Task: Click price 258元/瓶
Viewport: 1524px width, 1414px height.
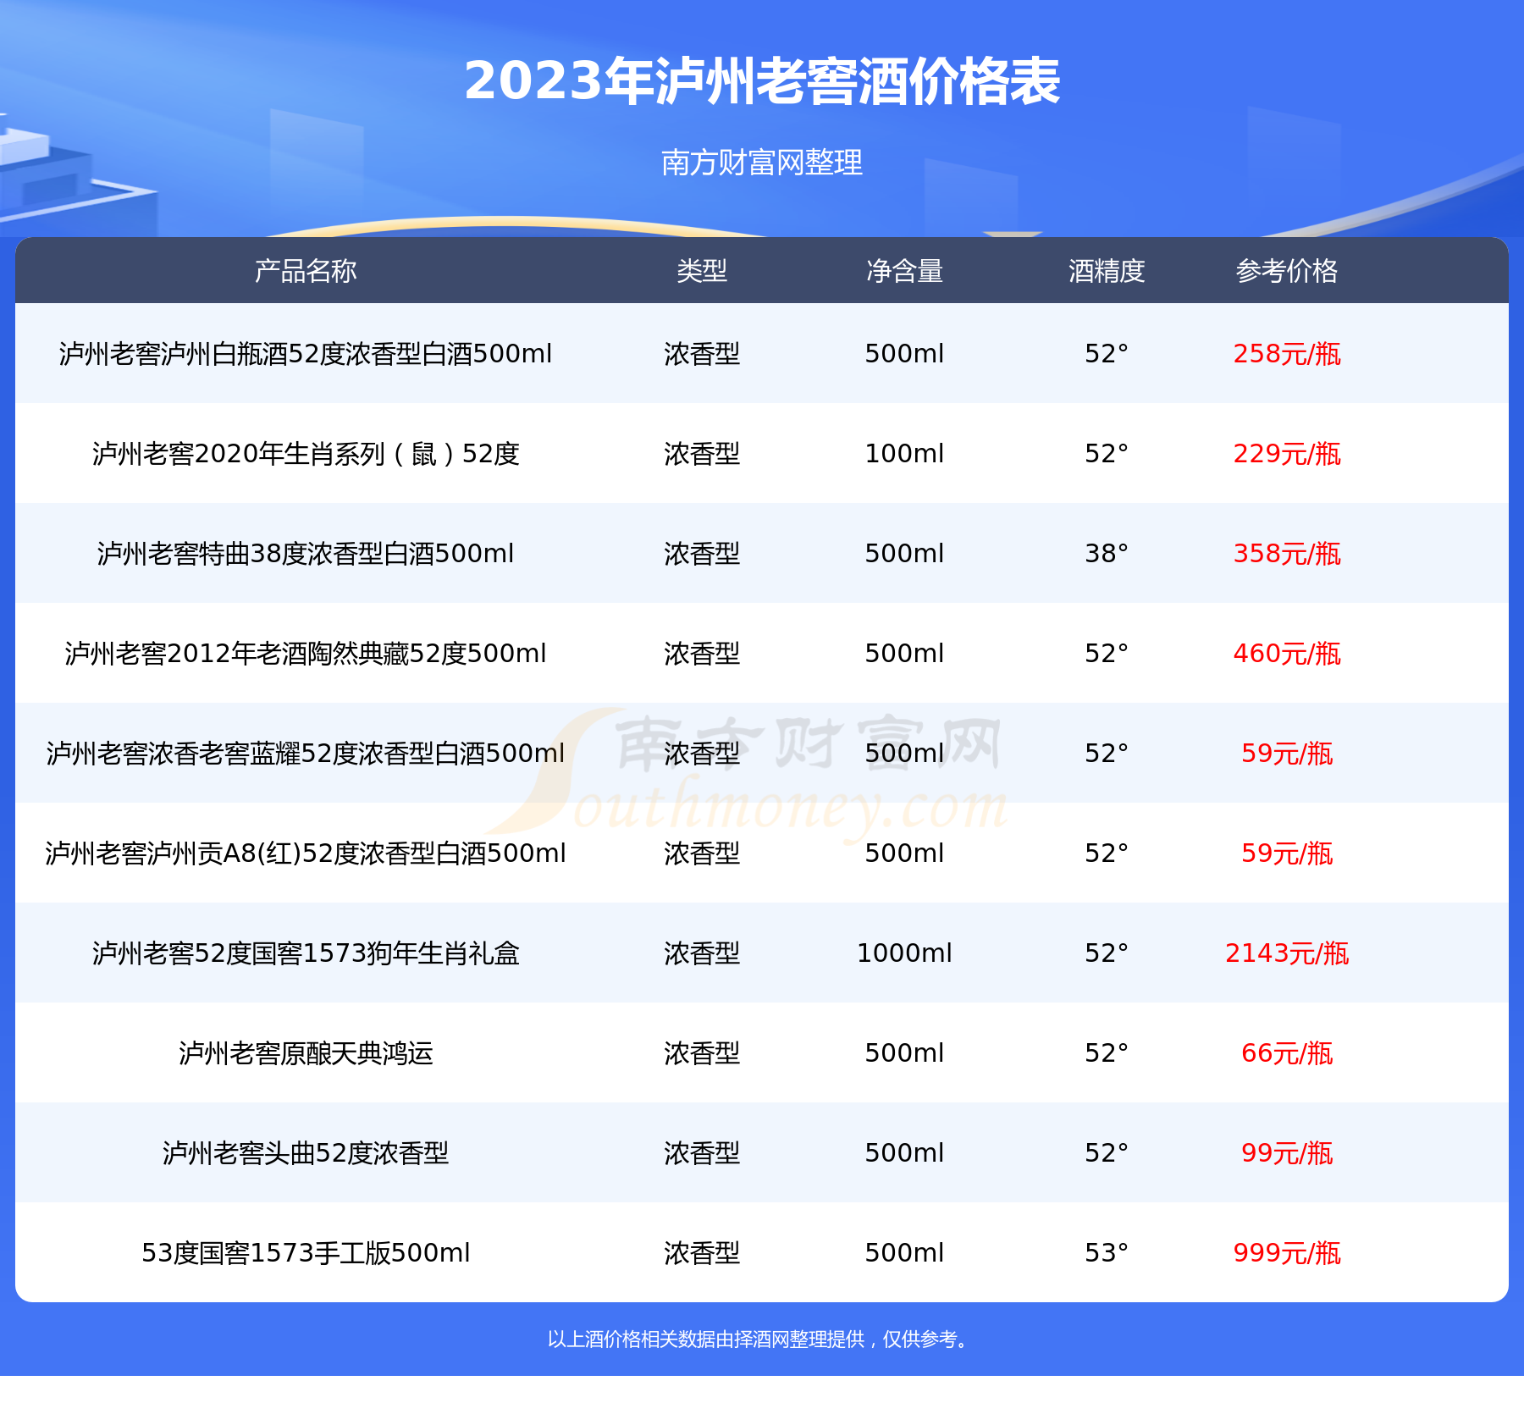Action: click(1287, 353)
